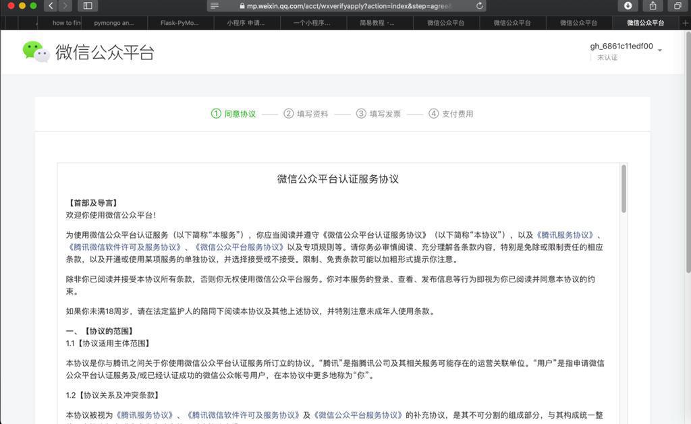Select step 3 填写发票

pyautogui.click(x=379, y=114)
